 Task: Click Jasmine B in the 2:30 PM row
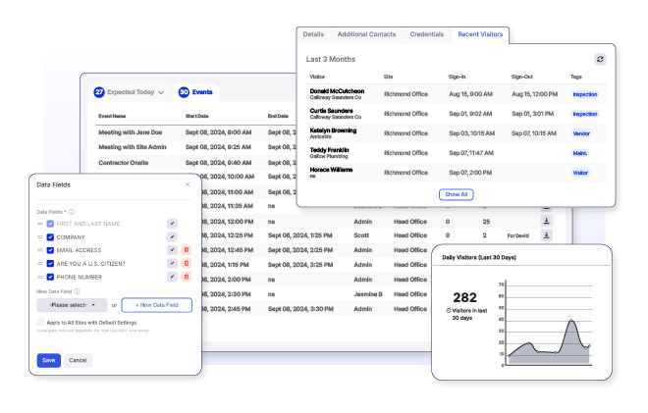tap(368, 294)
